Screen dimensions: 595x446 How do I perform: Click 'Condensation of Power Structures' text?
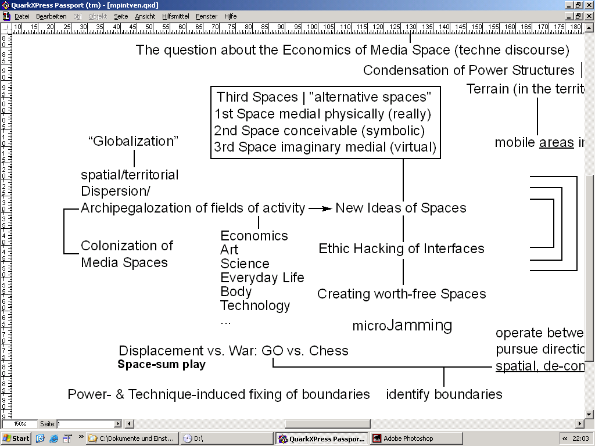(x=469, y=70)
